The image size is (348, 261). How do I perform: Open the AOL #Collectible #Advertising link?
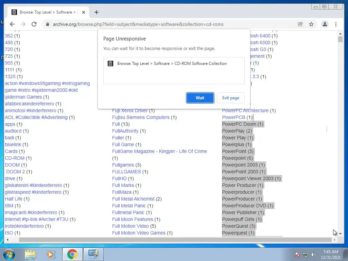(x=36, y=117)
